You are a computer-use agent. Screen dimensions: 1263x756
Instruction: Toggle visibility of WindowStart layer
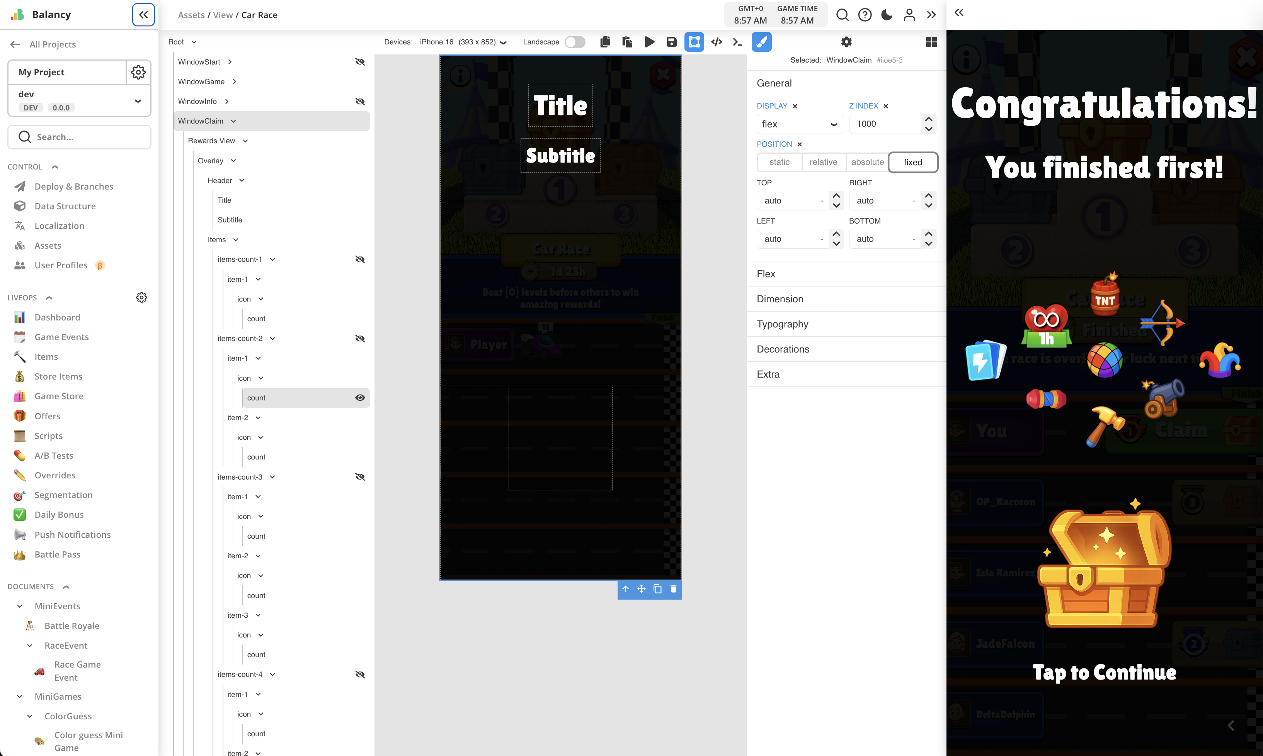pos(360,62)
